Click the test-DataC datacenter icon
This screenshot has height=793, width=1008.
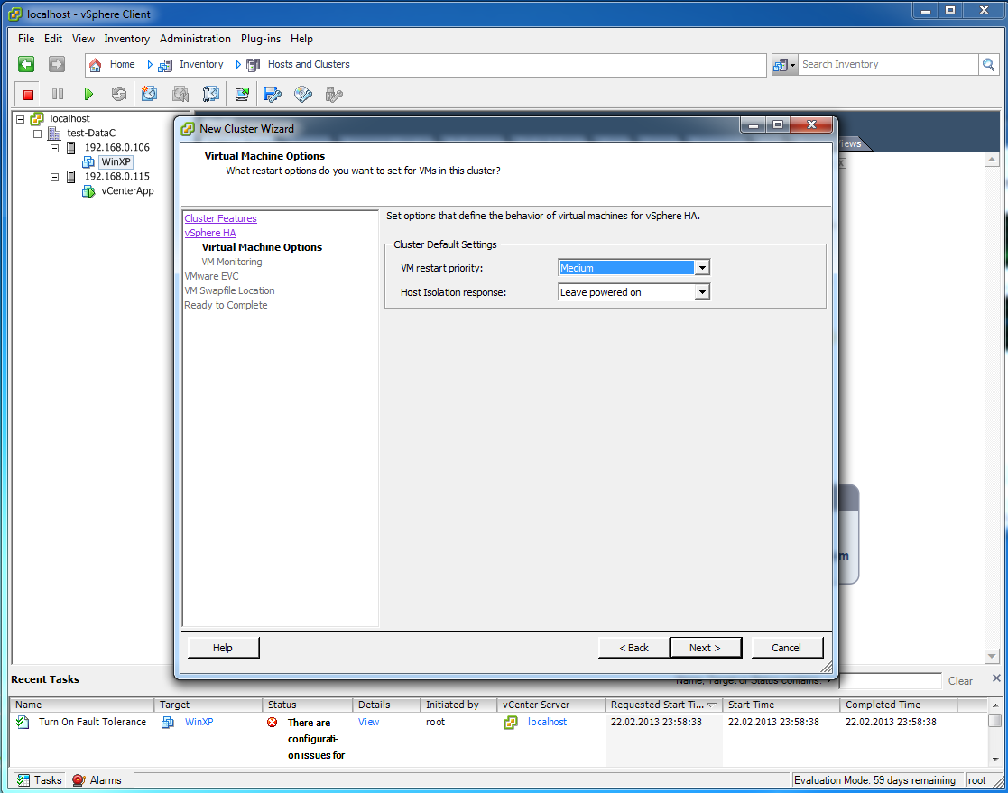(55, 133)
